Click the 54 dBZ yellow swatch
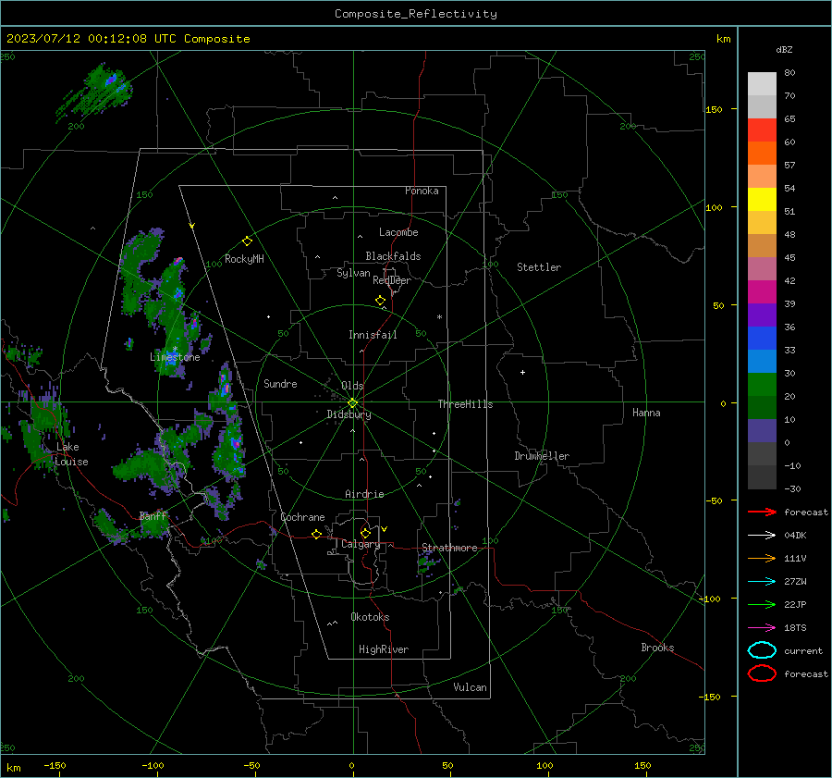832x778 pixels. coord(762,199)
